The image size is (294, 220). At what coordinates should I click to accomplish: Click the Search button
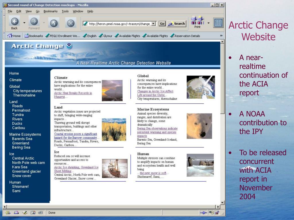coord(177,23)
